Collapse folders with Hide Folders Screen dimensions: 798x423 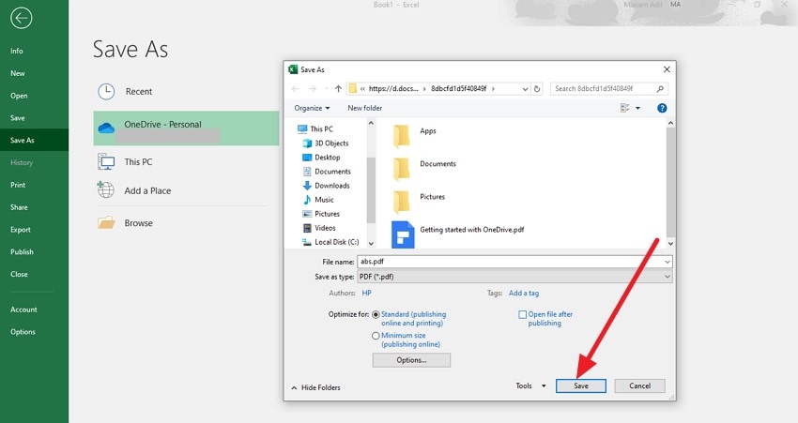click(315, 387)
